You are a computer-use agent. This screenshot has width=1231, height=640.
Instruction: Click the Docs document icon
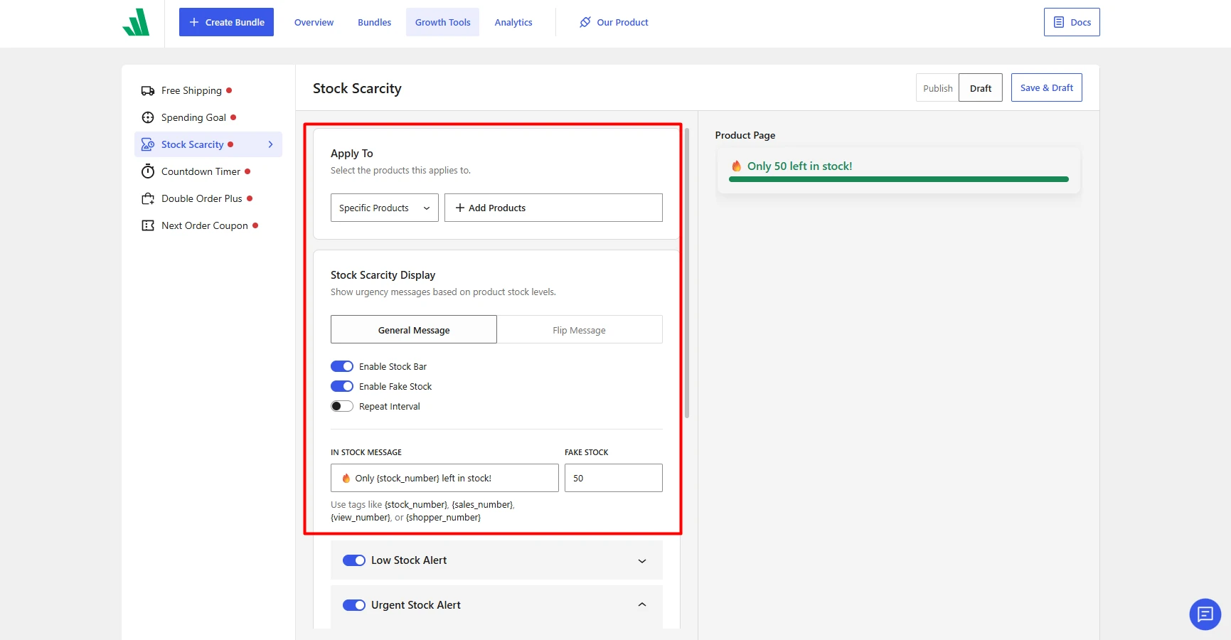coord(1059,22)
